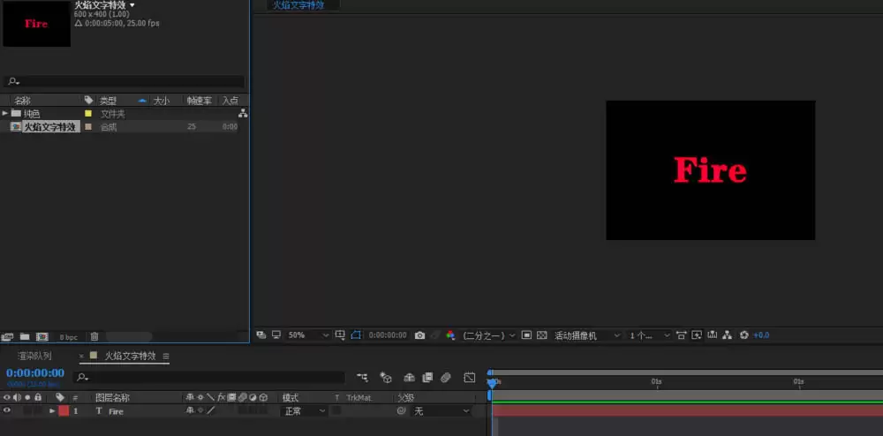
Task: Hide the Fire layer using eye icon
Action: point(7,410)
